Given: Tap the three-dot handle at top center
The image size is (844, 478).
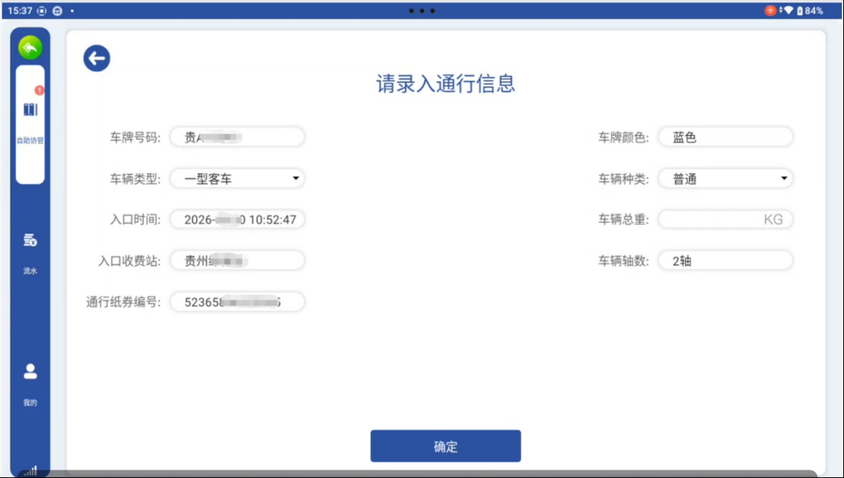Looking at the screenshot, I should [x=422, y=11].
